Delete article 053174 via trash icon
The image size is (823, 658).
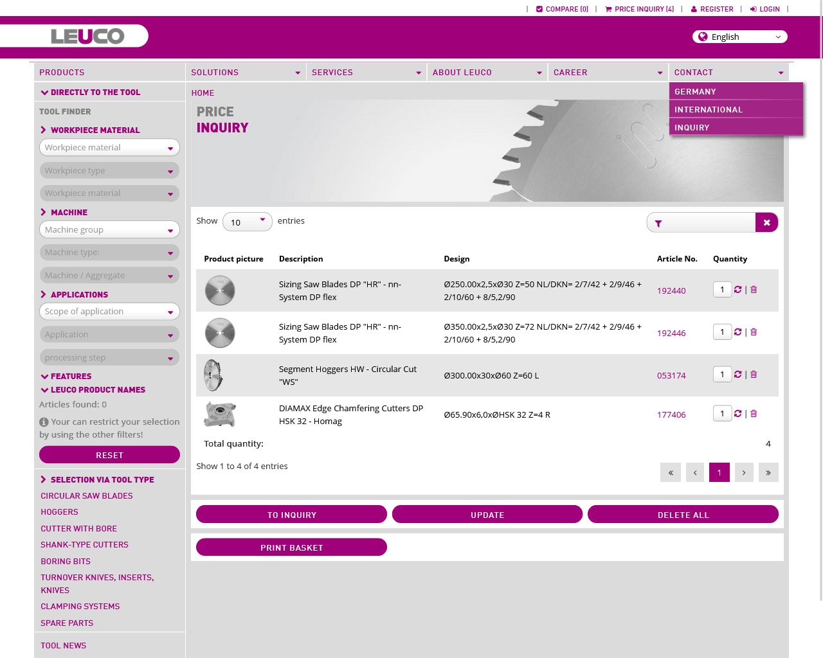tap(754, 375)
